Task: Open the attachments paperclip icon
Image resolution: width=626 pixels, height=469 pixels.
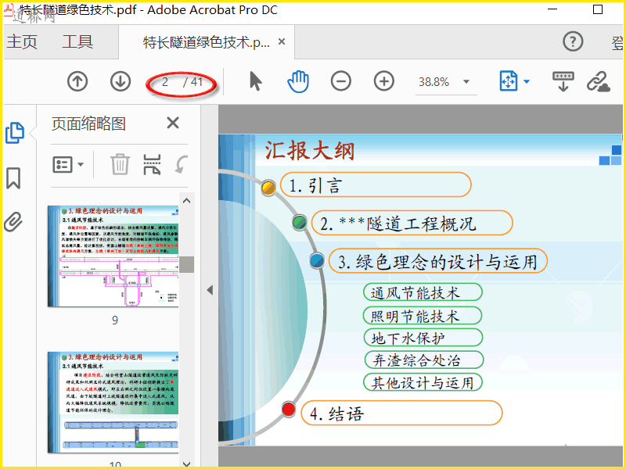Action: point(13,222)
